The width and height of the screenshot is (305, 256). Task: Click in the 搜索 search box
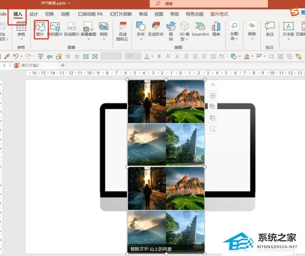(x=208, y=4)
